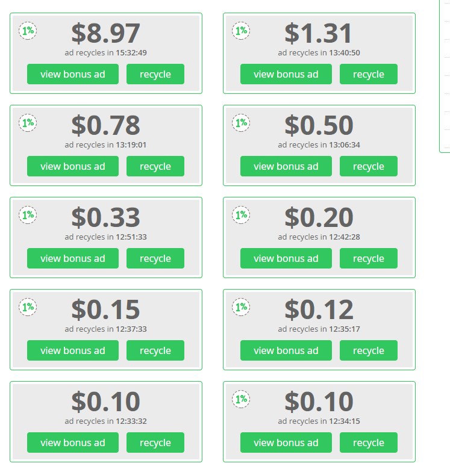Click the 1% badge on the $0.20 ad
450x472 pixels.
coord(241,215)
